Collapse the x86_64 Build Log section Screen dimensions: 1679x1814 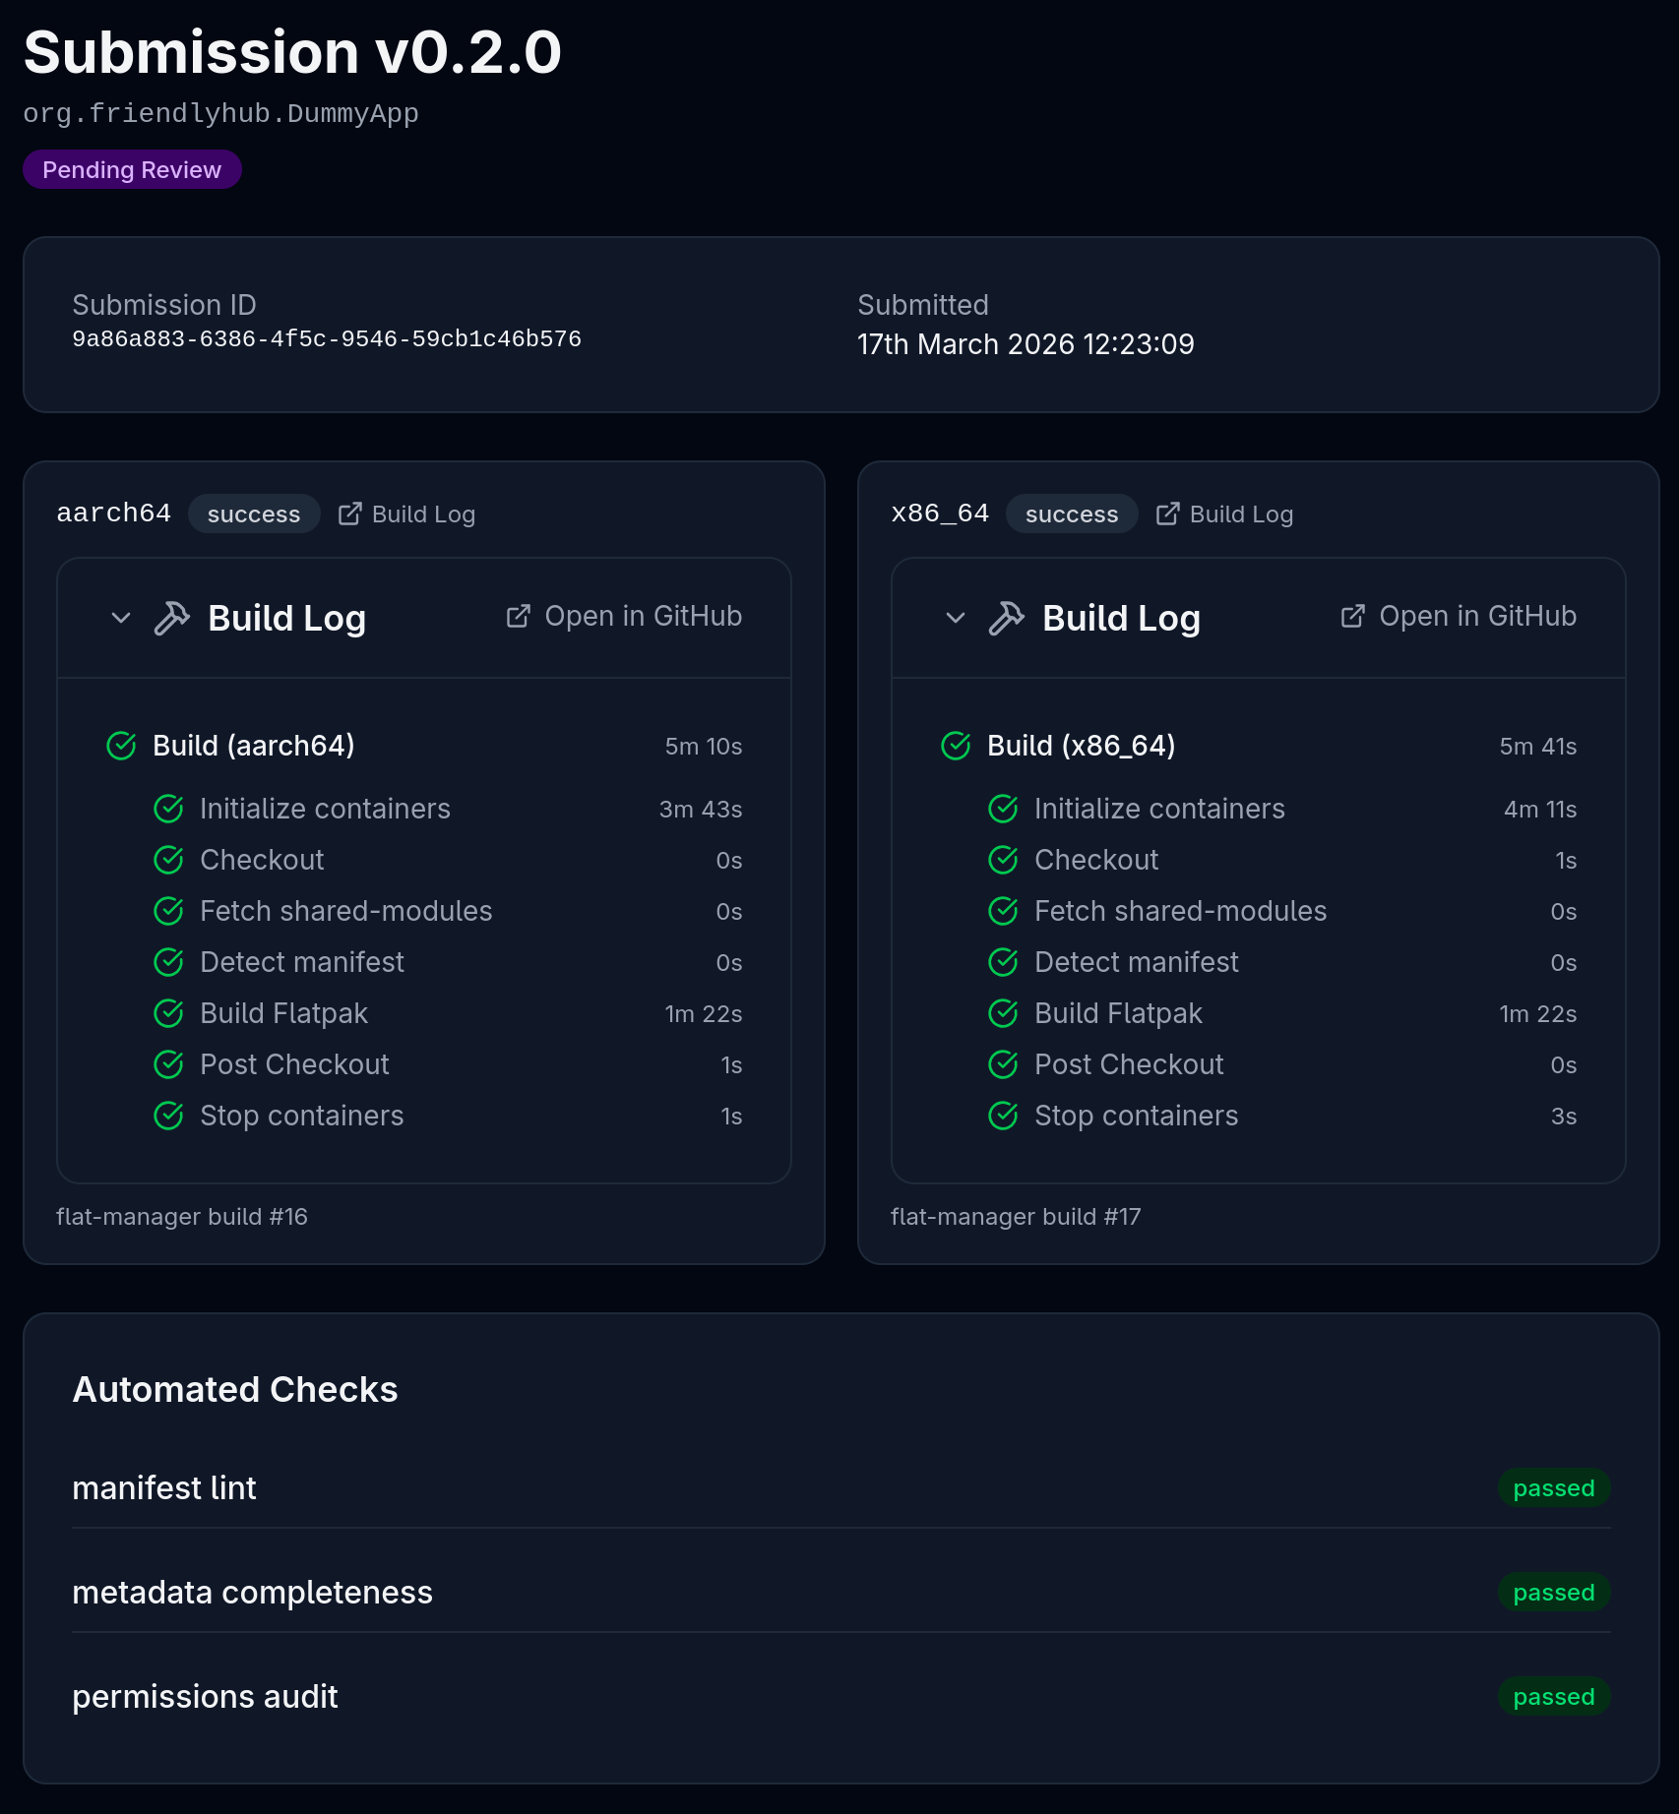point(956,619)
